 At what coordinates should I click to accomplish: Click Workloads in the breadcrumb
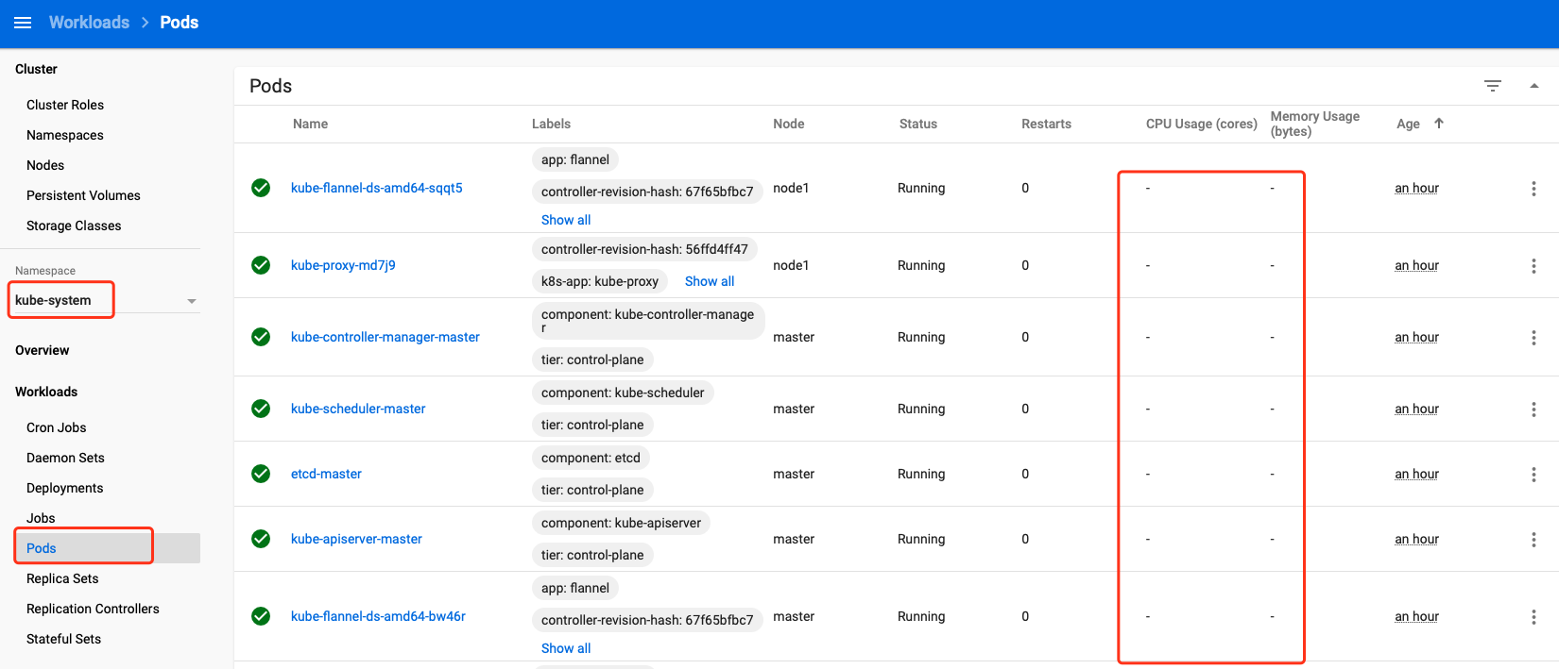89,23
